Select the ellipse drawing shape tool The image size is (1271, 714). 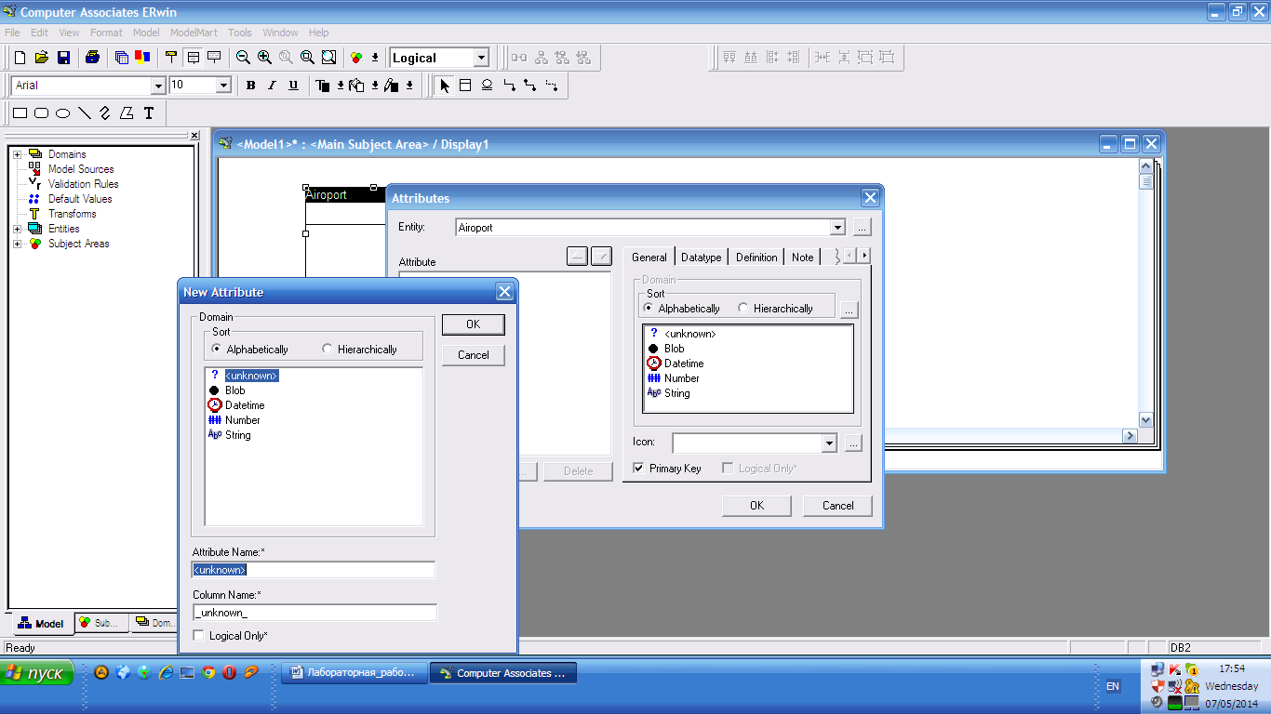point(63,113)
